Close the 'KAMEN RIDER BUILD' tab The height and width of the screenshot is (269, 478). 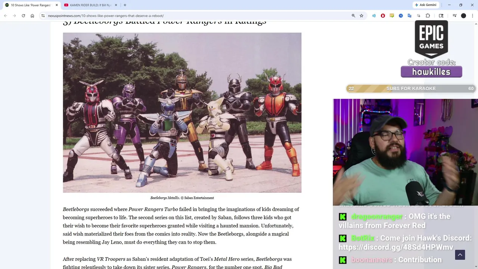point(116,5)
